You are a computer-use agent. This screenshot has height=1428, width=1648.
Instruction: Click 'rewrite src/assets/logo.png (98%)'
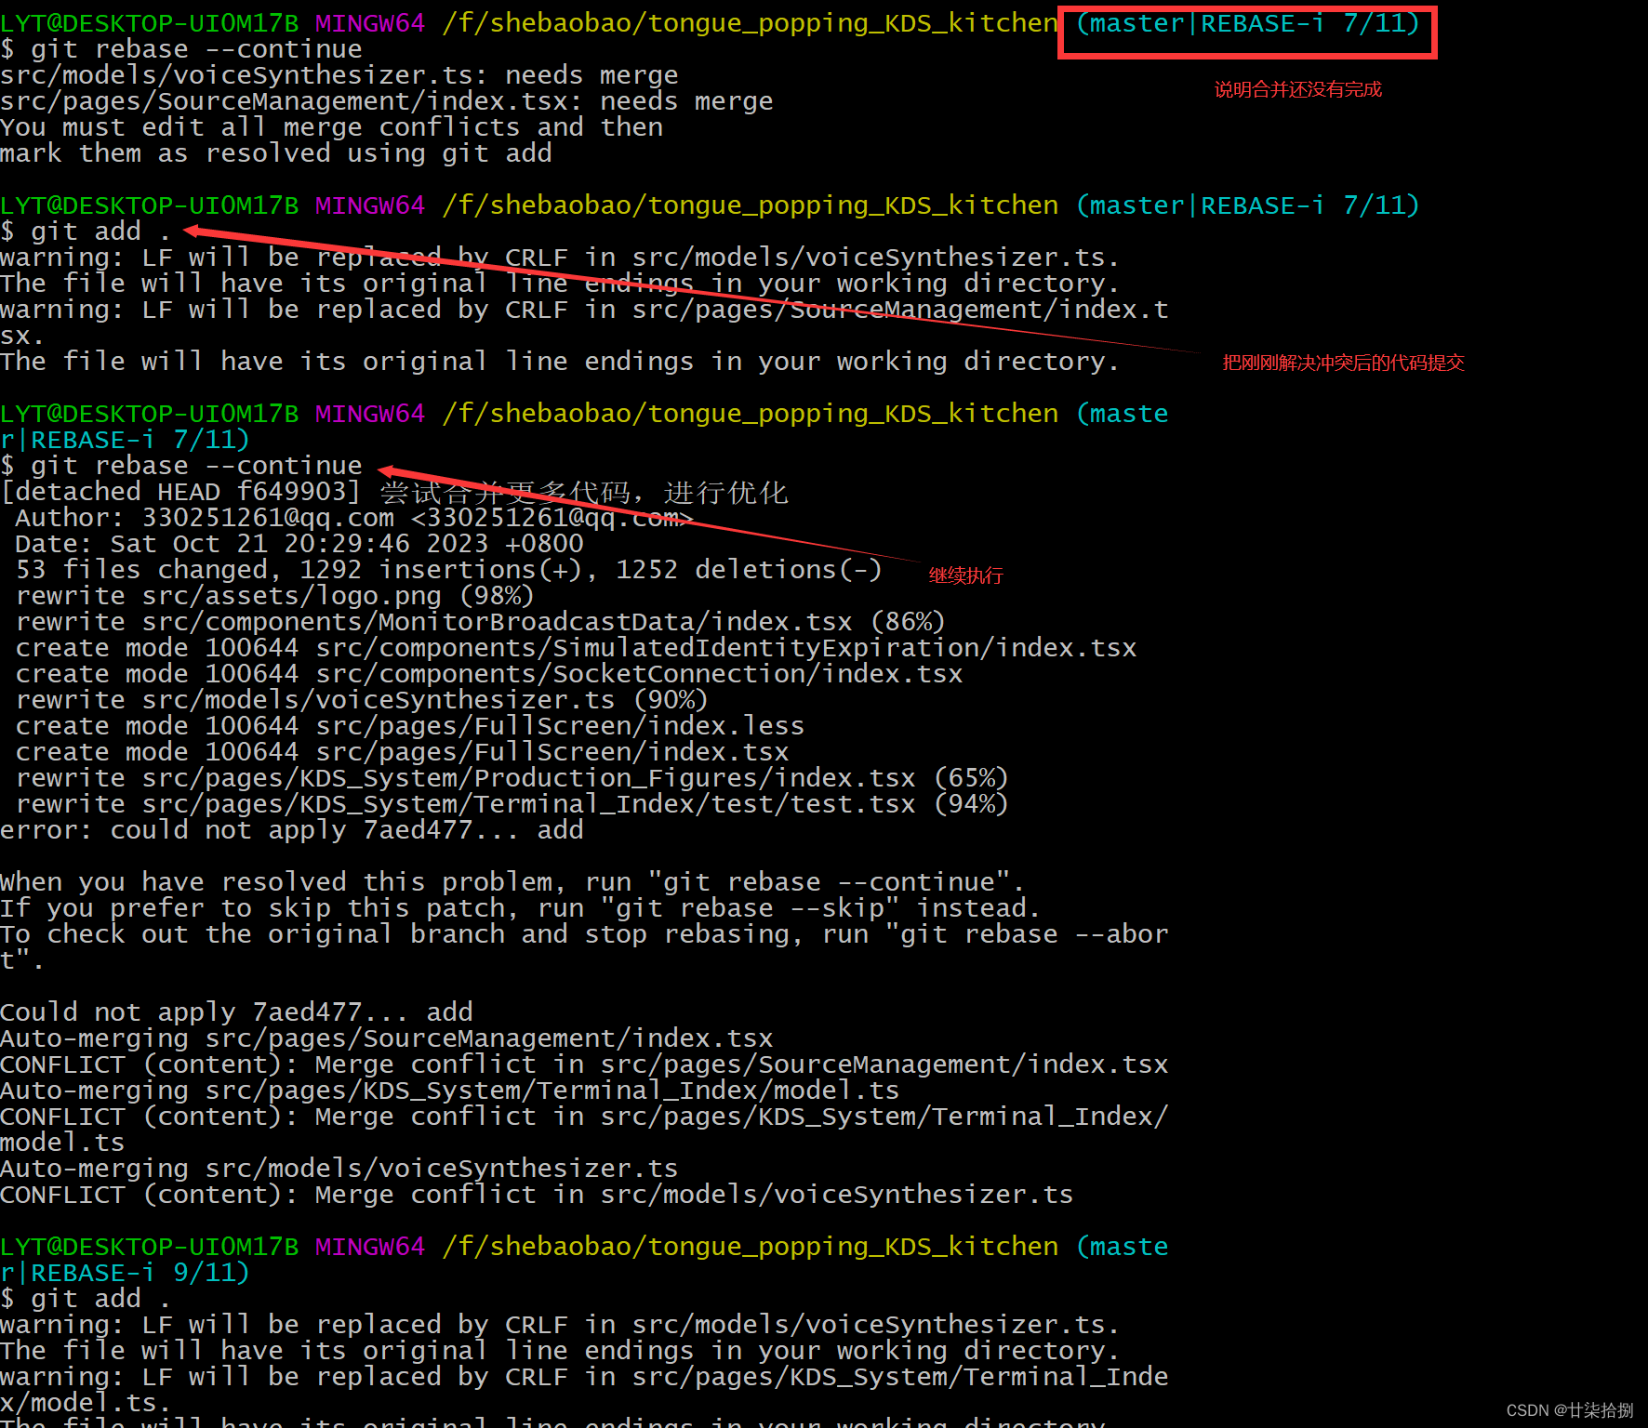275,596
